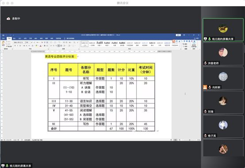Click the red recording cloud icon
The image size is (245, 168).
pos(8,19)
